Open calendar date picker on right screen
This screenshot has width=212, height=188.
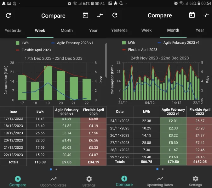coord(192,15)
